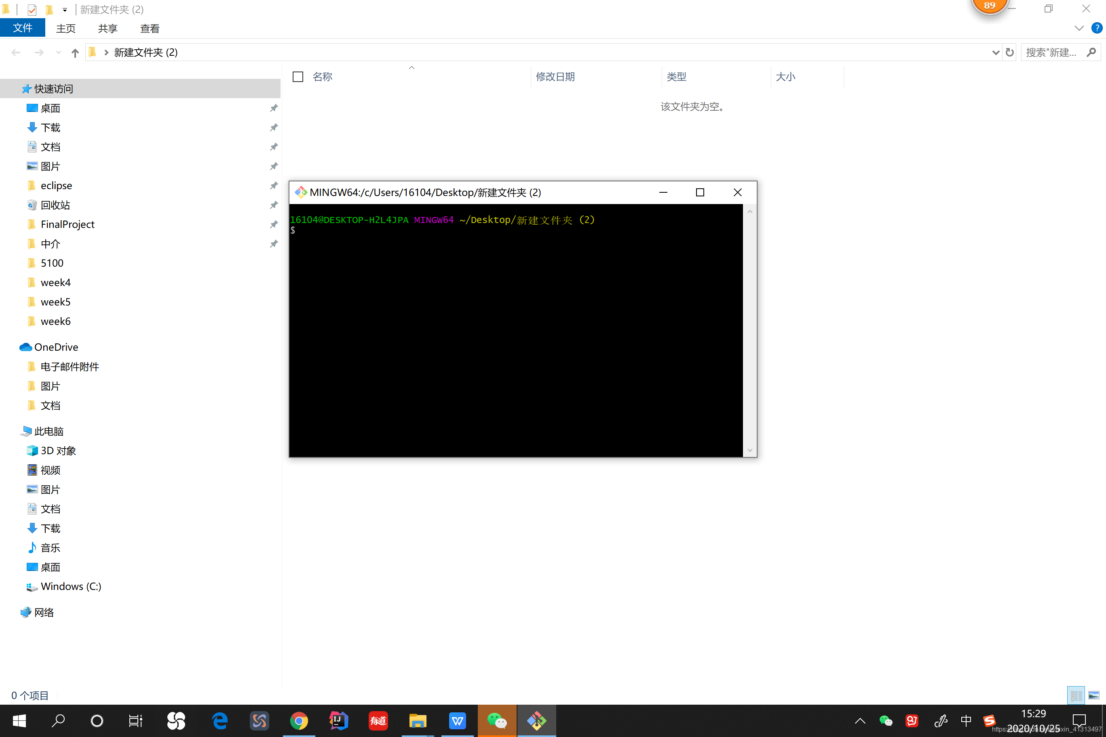Open Cortana circle on taskbar

click(97, 720)
